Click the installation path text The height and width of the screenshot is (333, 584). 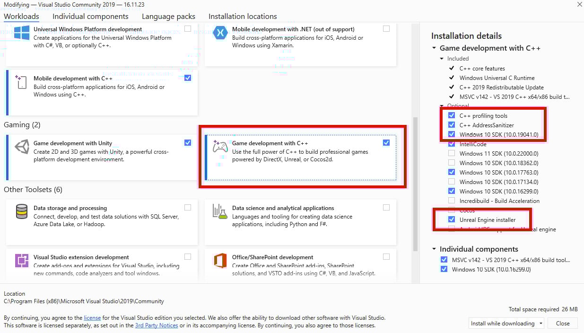point(84,301)
